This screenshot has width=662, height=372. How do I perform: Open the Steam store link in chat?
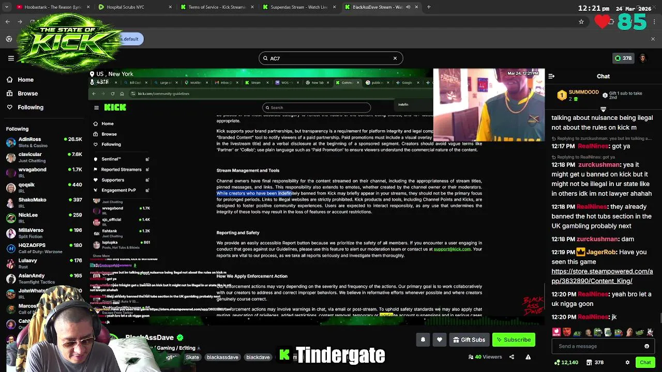pos(602,276)
